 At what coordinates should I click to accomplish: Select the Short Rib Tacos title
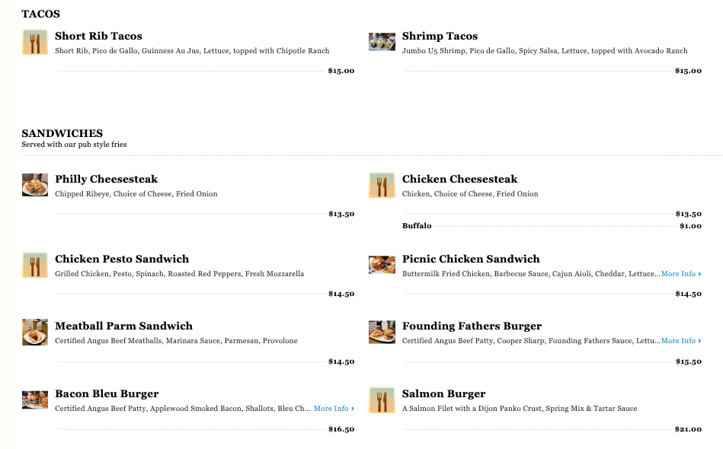[98, 36]
